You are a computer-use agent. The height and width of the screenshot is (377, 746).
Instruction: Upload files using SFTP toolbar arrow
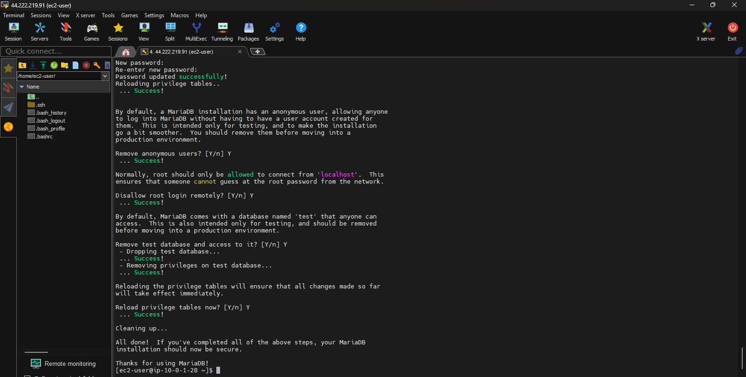click(x=43, y=65)
